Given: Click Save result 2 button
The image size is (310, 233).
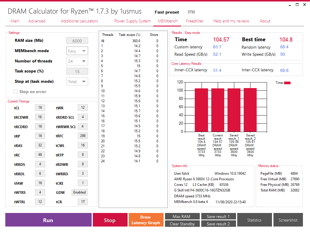Looking at the screenshot, I should (218, 224).
